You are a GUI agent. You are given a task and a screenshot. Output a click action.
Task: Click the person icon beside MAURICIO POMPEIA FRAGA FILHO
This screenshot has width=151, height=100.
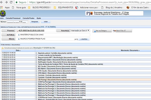19,39
